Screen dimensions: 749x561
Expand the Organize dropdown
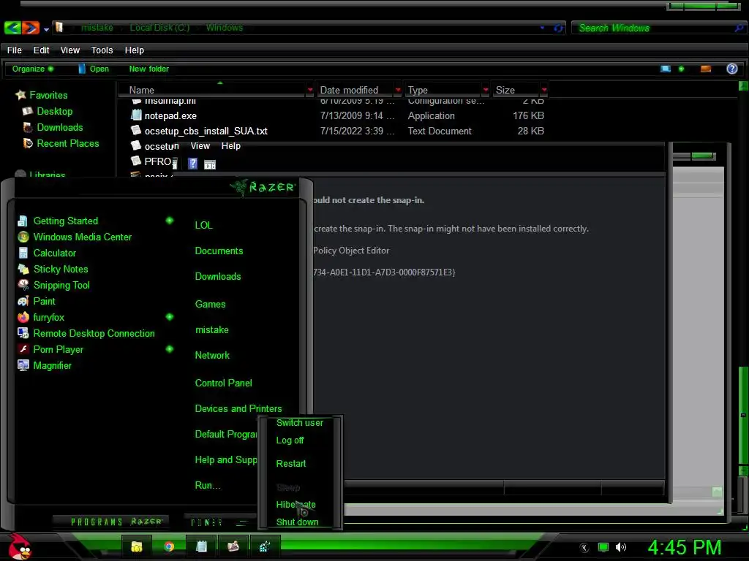32,69
